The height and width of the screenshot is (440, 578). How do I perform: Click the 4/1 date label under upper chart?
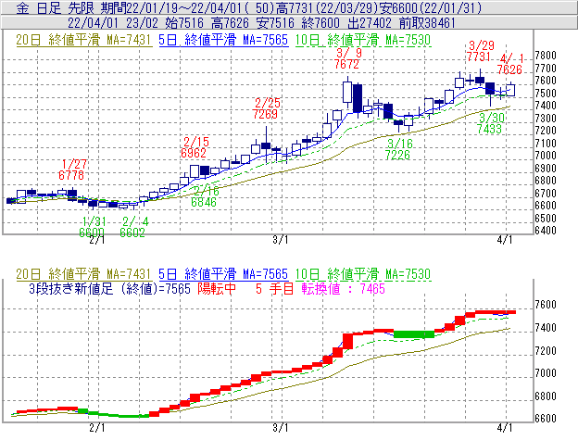click(x=505, y=240)
